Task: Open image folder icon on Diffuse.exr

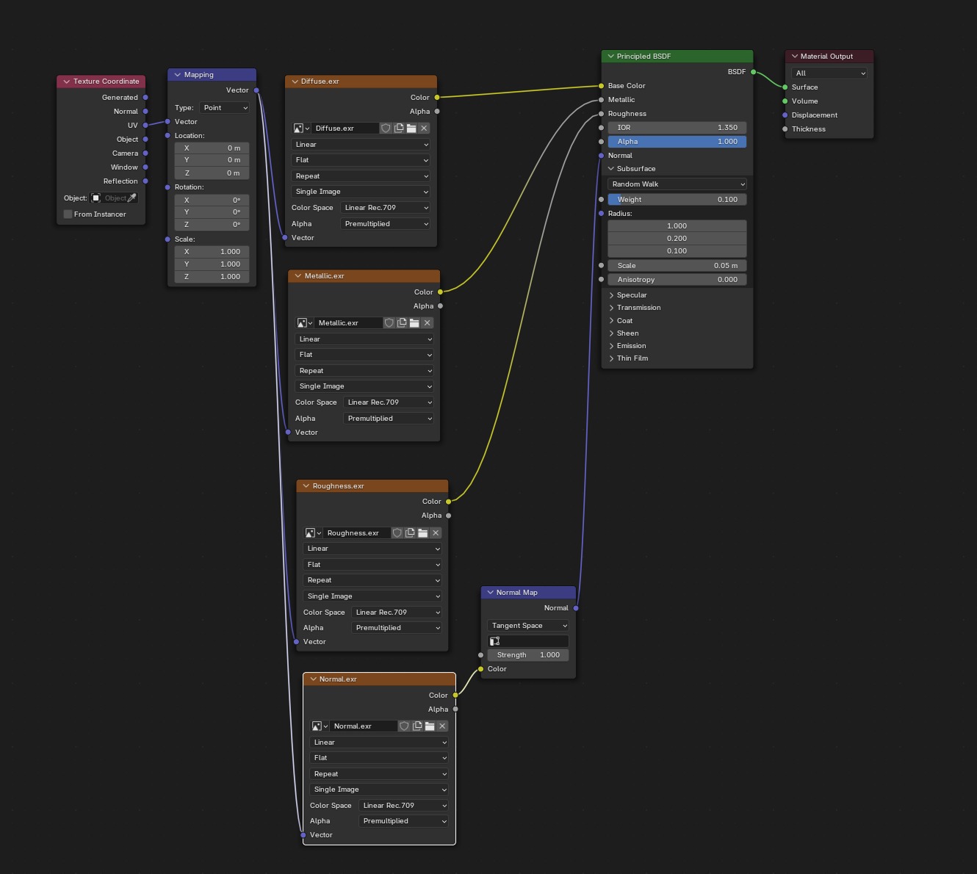Action: point(411,129)
